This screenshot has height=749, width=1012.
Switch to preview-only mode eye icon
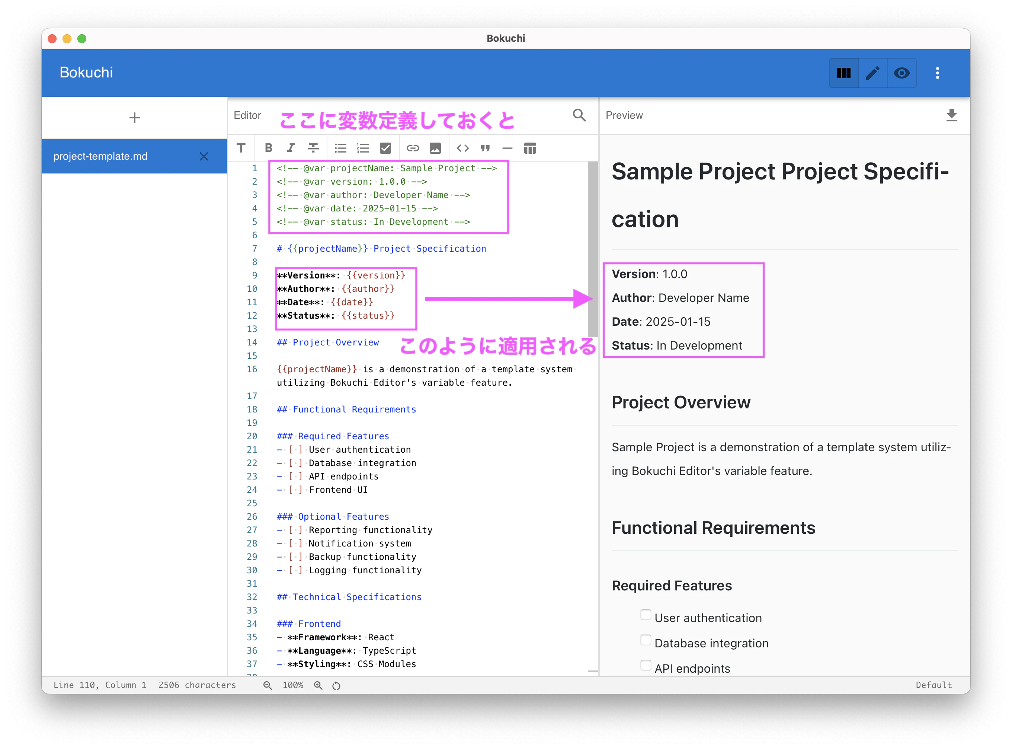pos(901,73)
